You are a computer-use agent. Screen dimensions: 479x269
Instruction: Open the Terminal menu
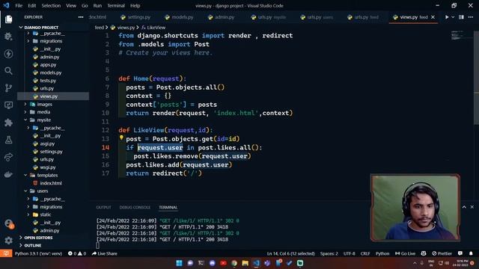(x=116, y=5)
